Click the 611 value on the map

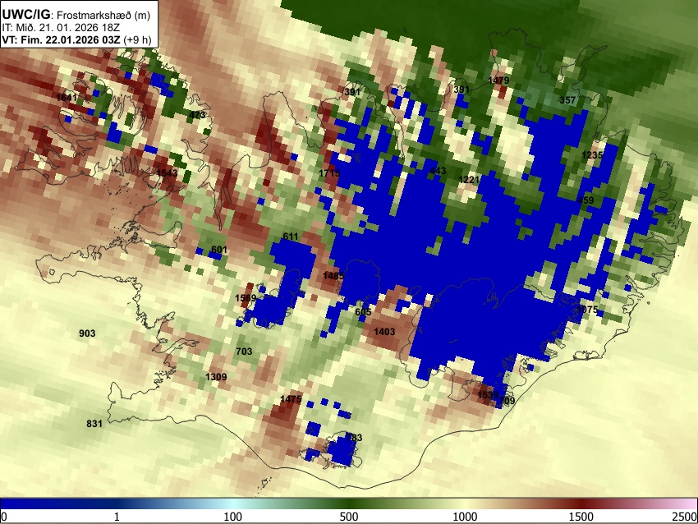290,237
